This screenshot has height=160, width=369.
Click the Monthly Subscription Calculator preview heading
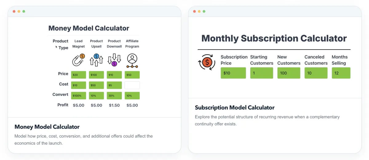click(x=274, y=38)
